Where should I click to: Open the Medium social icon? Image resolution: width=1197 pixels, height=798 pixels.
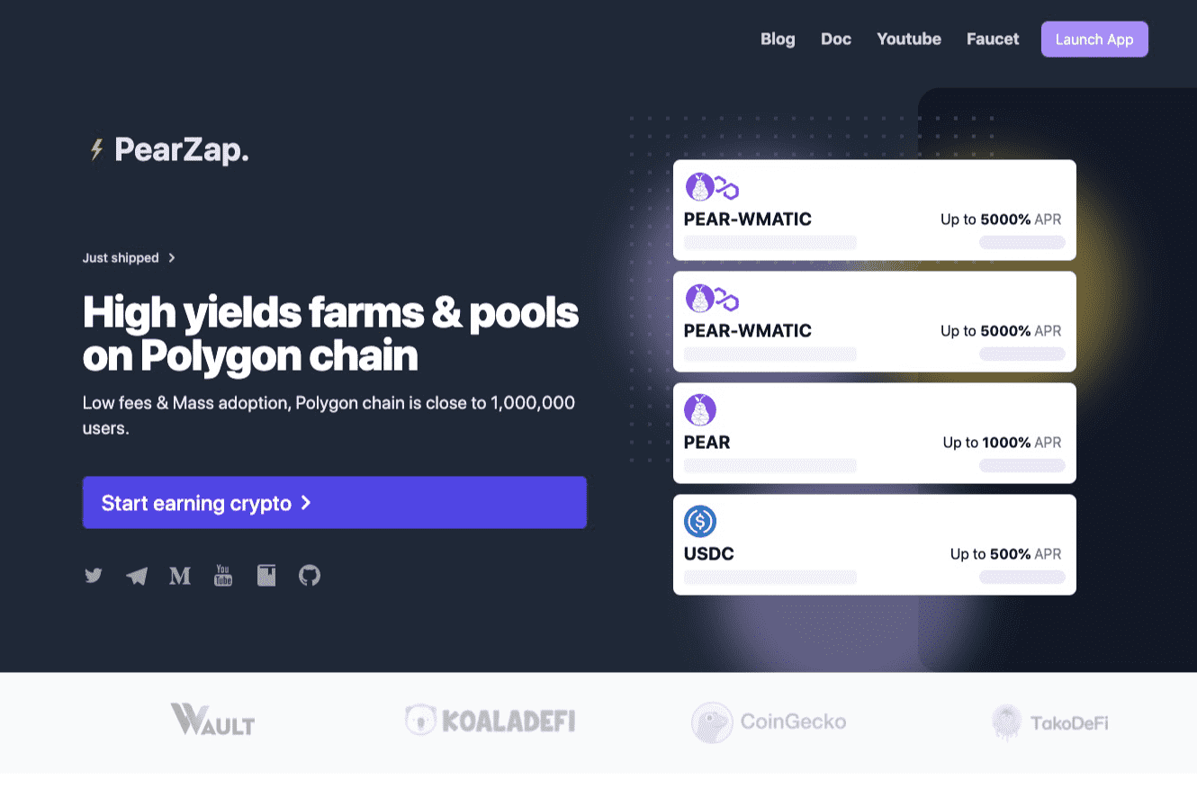[x=180, y=576]
